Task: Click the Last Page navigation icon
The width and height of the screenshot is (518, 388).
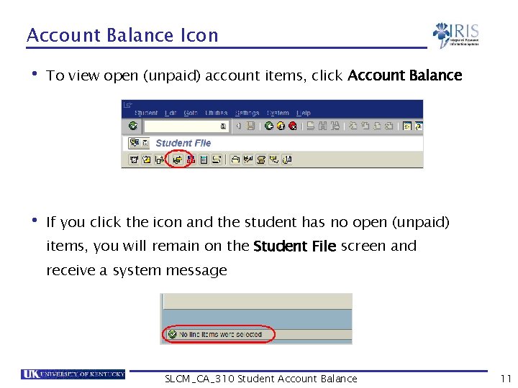Action: coord(389,126)
